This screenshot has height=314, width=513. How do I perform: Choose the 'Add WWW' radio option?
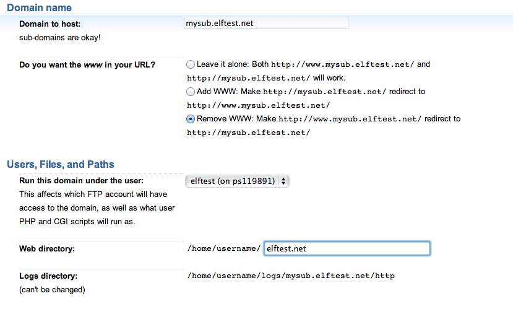click(191, 92)
